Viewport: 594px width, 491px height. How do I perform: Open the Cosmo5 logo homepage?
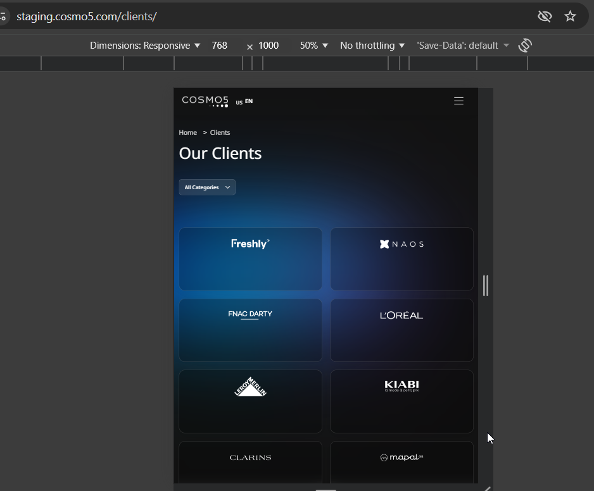coord(205,101)
